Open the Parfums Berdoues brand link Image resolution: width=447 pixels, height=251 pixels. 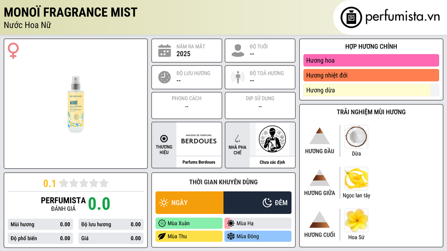click(199, 162)
